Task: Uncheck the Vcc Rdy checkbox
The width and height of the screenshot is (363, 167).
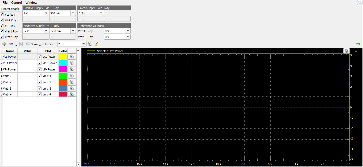Action: (2, 15)
